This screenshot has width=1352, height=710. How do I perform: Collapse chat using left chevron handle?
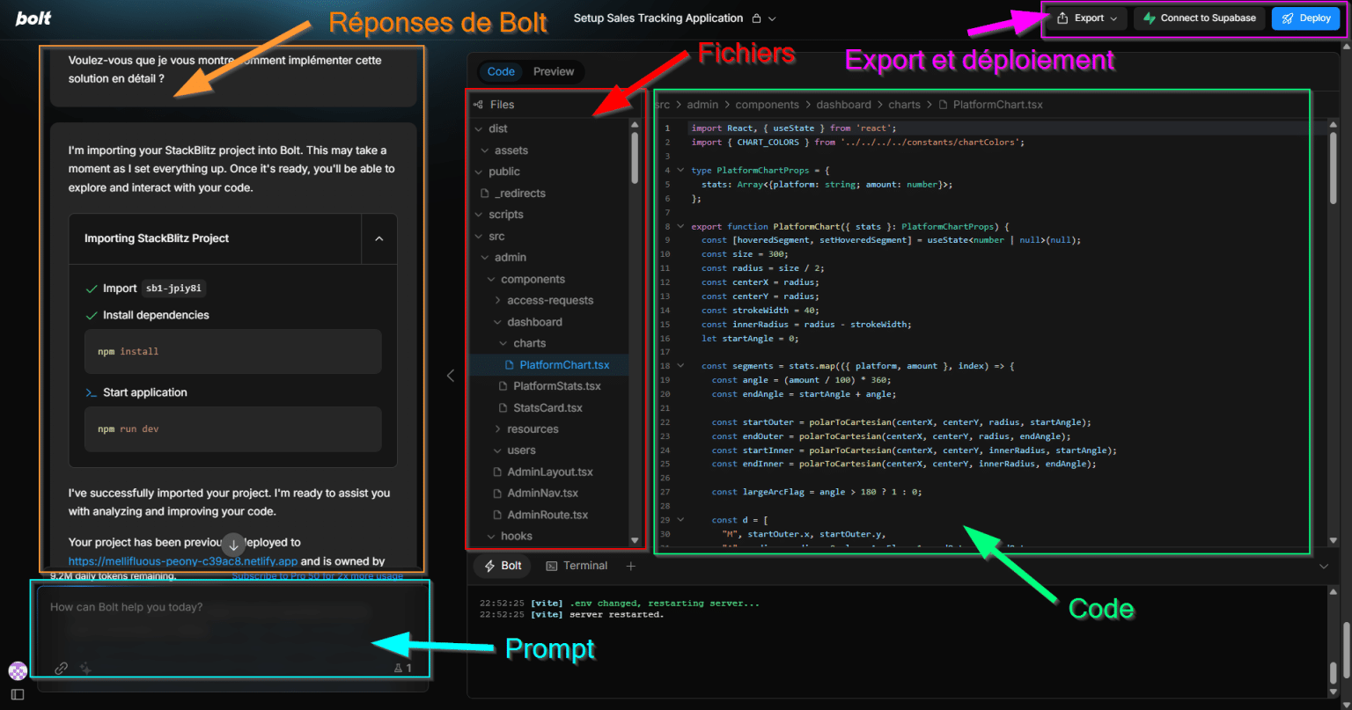pos(451,376)
